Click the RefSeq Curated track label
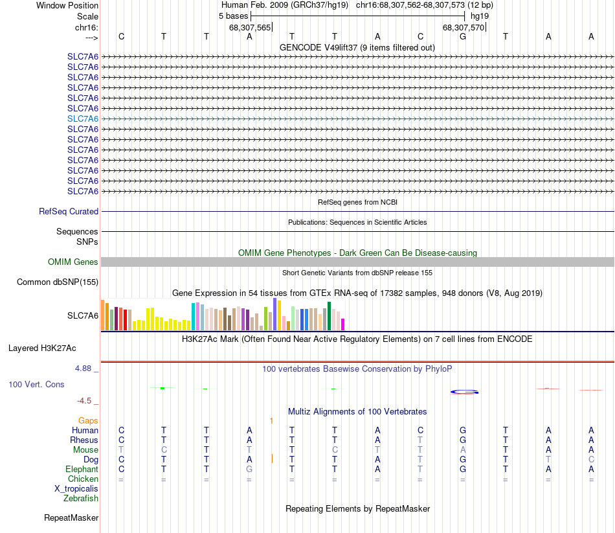Viewport: 615px width, 533px height. pyautogui.click(x=69, y=211)
